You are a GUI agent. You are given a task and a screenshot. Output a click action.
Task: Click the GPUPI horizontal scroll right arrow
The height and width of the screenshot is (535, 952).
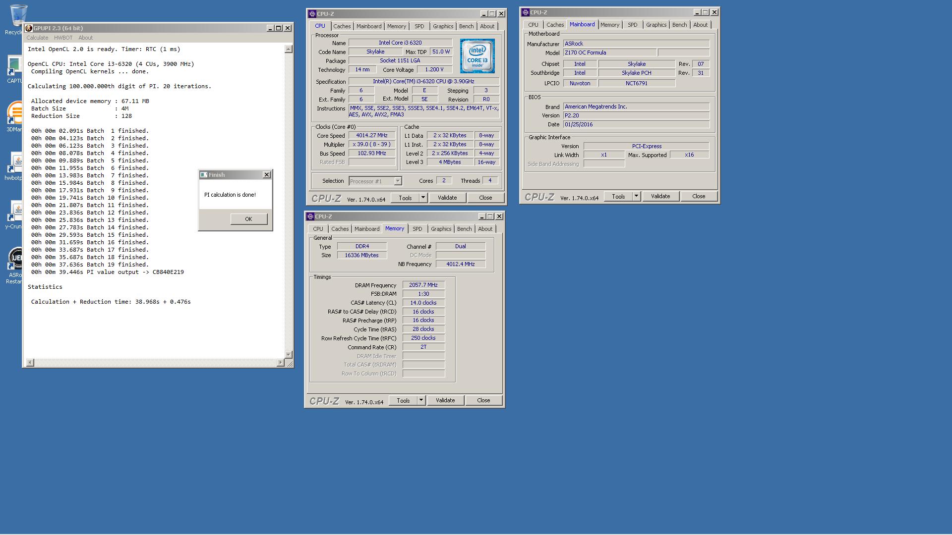(280, 363)
